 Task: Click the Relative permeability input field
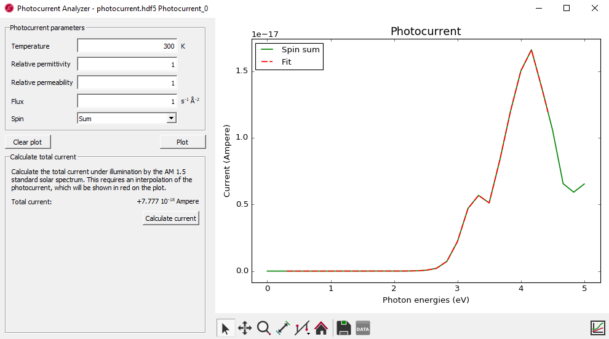(127, 82)
